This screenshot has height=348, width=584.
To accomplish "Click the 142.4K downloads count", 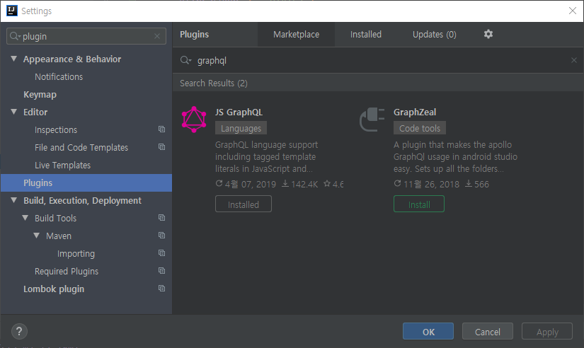I will tap(300, 184).
